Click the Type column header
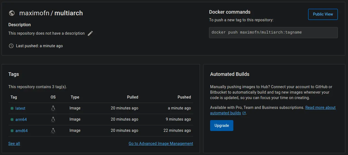The height and width of the screenshot is (155, 348). (75, 97)
